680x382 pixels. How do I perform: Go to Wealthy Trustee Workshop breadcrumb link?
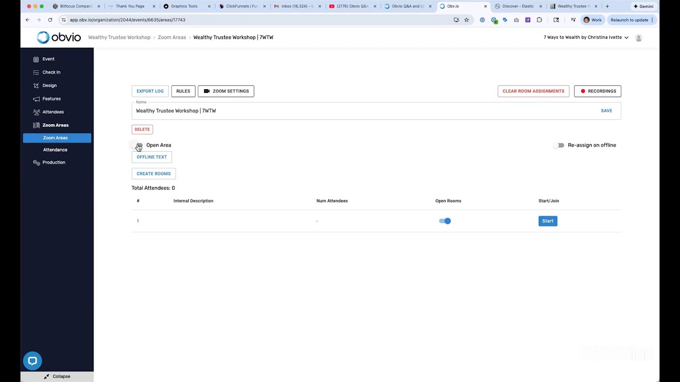click(x=120, y=38)
